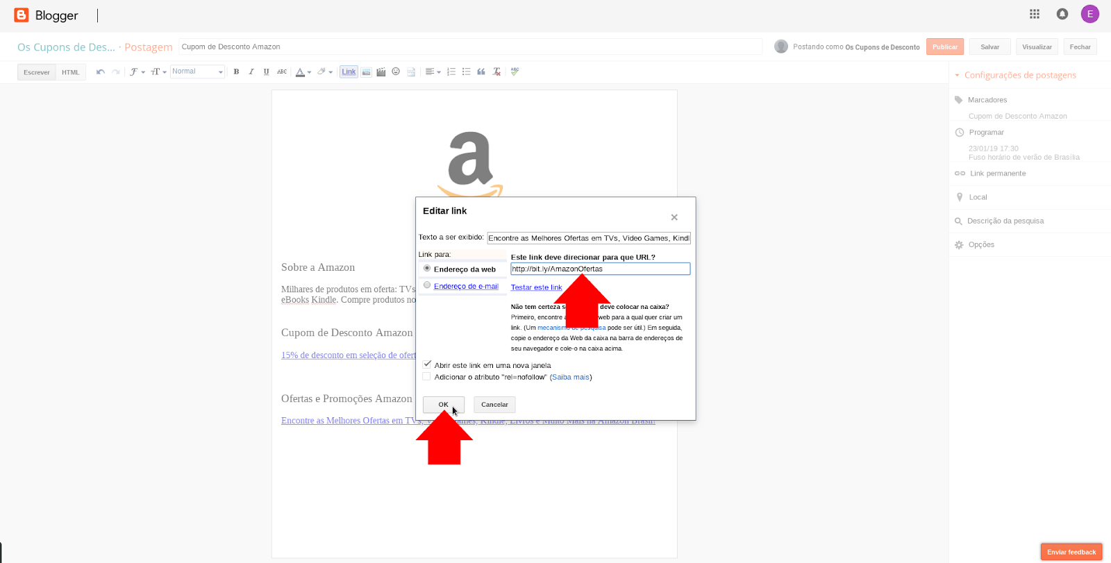
Task: Click the undo arrow icon
Action: [x=101, y=72]
